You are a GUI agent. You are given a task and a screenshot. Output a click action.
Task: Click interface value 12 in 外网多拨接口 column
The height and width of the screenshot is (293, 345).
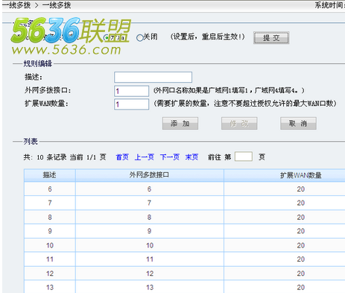pyautogui.click(x=150, y=274)
